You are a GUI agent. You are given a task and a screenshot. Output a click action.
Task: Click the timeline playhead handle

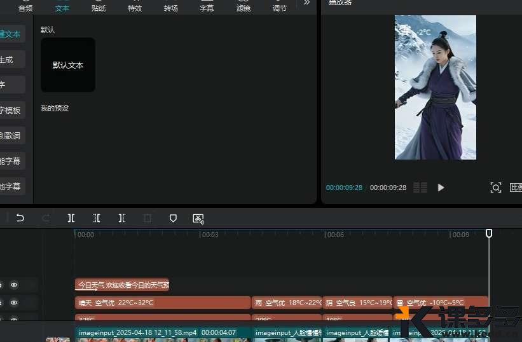(x=489, y=233)
